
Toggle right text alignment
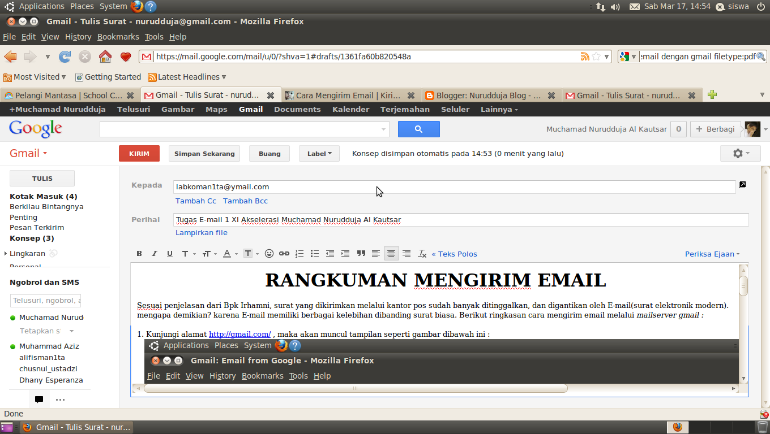tap(406, 254)
